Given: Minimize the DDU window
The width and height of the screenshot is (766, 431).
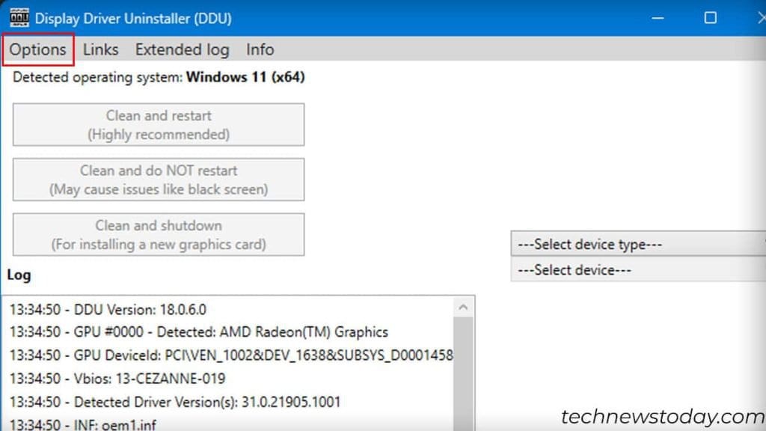Looking at the screenshot, I should click(x=657, y=16).
